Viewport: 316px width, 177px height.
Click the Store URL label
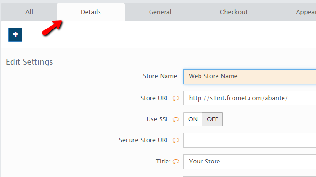click(x=155, y=98)
